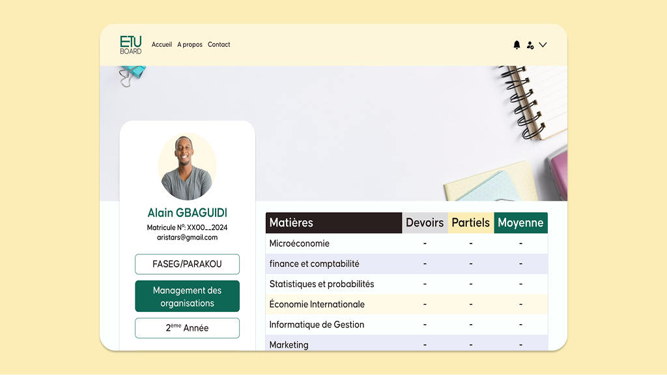Expand the account dropdown chevron
Screen dimensions: 667x375
pos(543,45)
